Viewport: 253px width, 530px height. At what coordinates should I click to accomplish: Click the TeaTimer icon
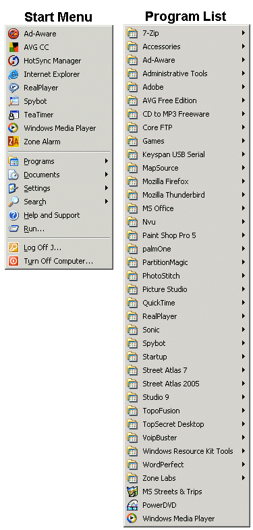[13, 115]
